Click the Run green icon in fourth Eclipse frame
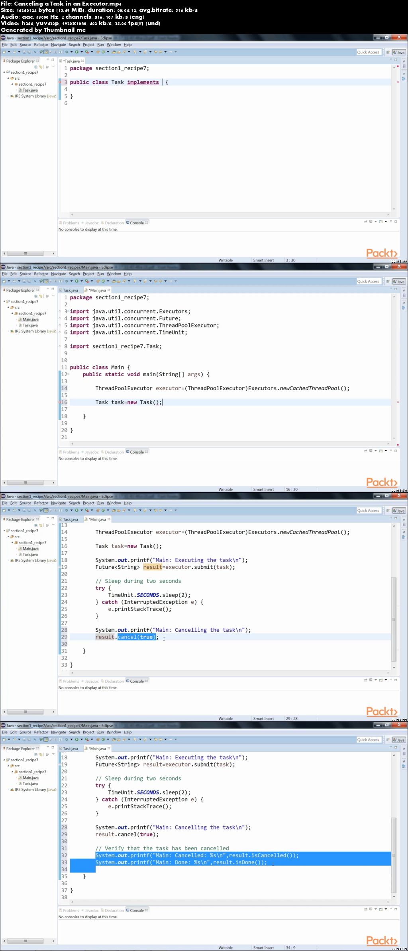 pyautogui.click(x=76, y=739)
